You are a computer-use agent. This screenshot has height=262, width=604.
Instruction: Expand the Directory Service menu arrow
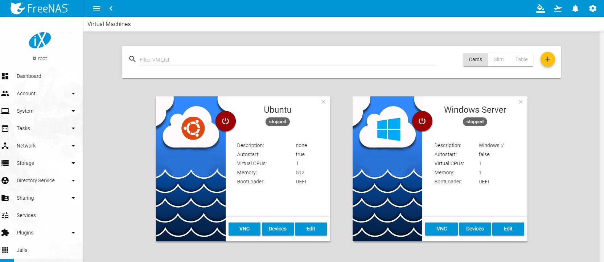pyautogui.click(x=73, y=180)
